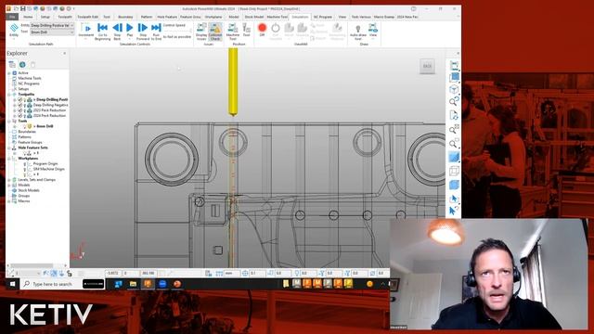Open the Entity ribbon button
Viewport: 594px width, 334px height.
(x=14, y=31)
